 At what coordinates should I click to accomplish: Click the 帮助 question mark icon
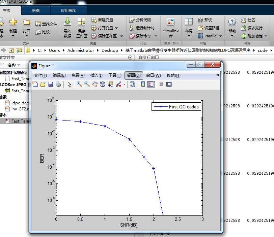pos(232,22)
